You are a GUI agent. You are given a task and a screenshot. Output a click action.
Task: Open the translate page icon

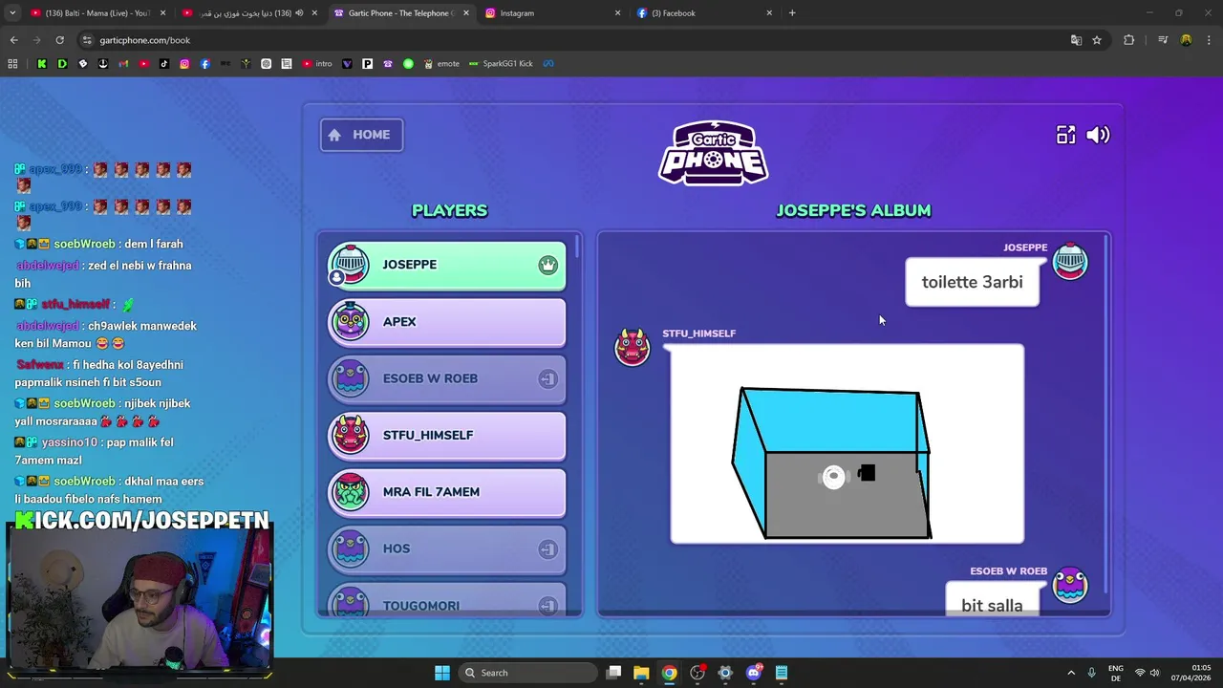1076,40
